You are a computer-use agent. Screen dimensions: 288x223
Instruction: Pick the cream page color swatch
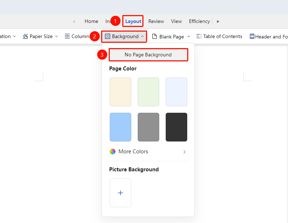coord(121,92)
